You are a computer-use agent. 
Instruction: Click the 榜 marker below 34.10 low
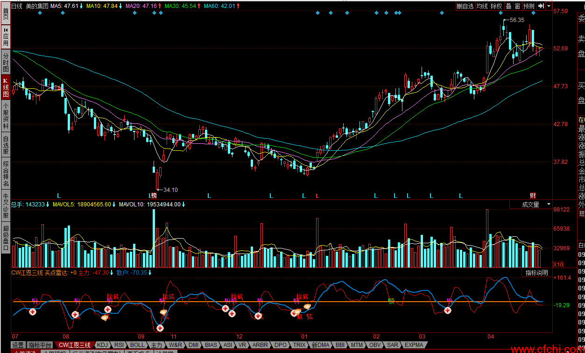click(x=154, y=195)
